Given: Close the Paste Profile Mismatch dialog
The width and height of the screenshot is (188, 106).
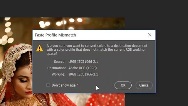Looking at the screenshot, I should [150, 35].
